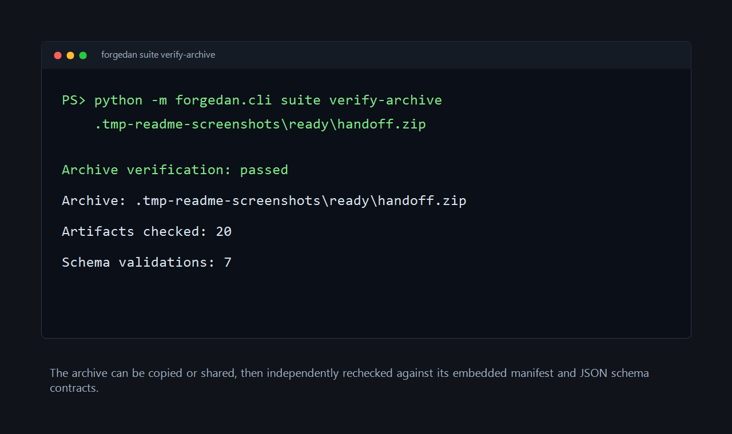This screenshot has height=434, width=732.
Task: Click the green maximize dot in the title bar
Action: [x=83, y=55]
